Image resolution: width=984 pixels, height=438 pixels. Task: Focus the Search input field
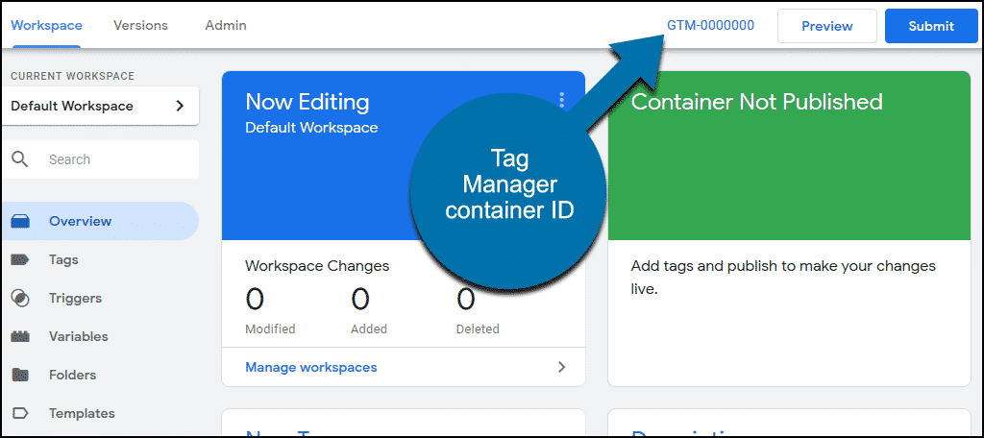[x=100, y=159]
